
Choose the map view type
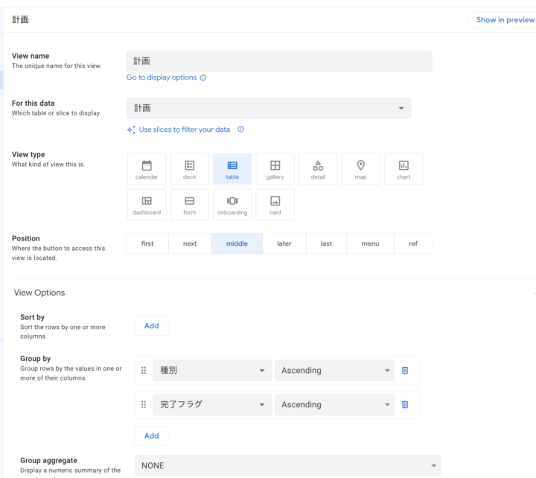tap(361, 169)
